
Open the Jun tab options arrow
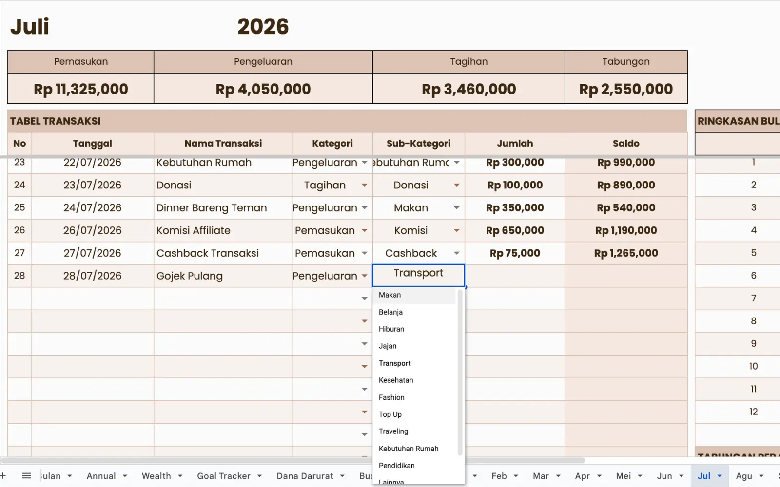[x=681, y=476]
